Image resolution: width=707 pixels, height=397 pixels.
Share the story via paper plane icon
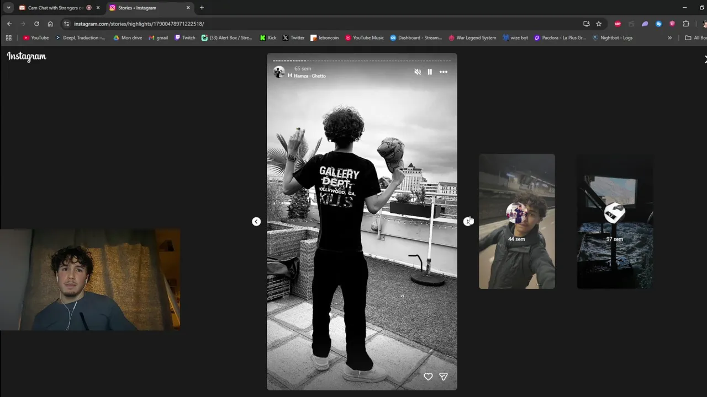[443, 376]
